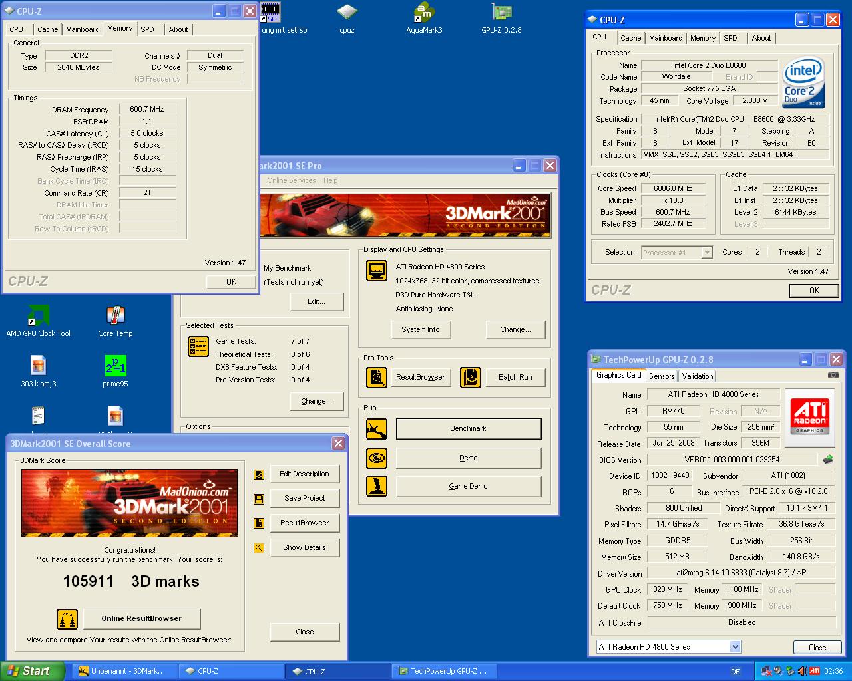Click the 105911 3D marks score text
Screen dimensions: 852x681
(131, 581)
